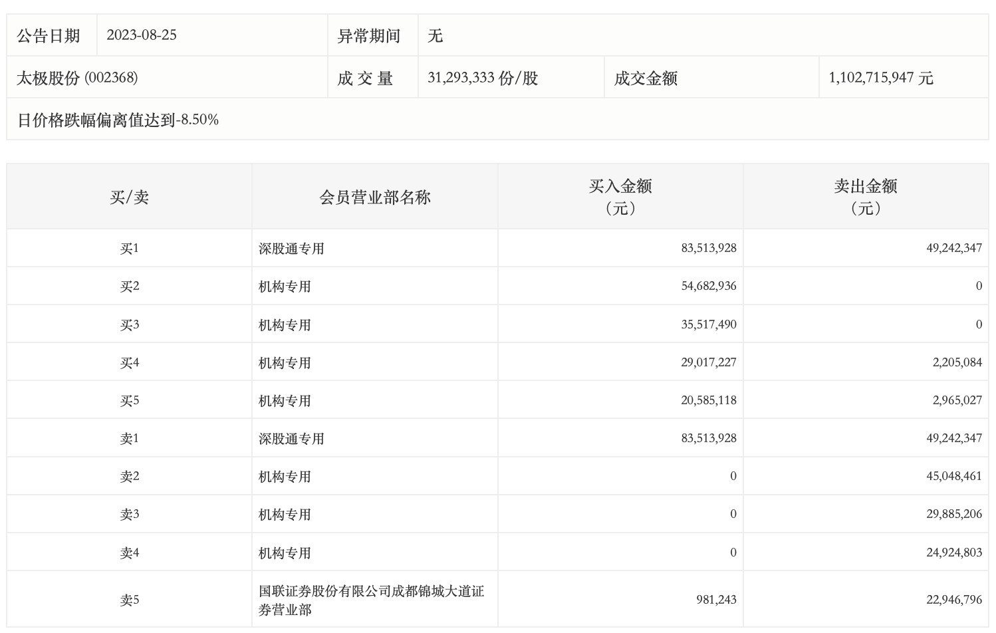Viewport: 996px width, 633px height.
Task: Select the 卖5 row label
Action: pyautogui.click(x=130, y=600)
